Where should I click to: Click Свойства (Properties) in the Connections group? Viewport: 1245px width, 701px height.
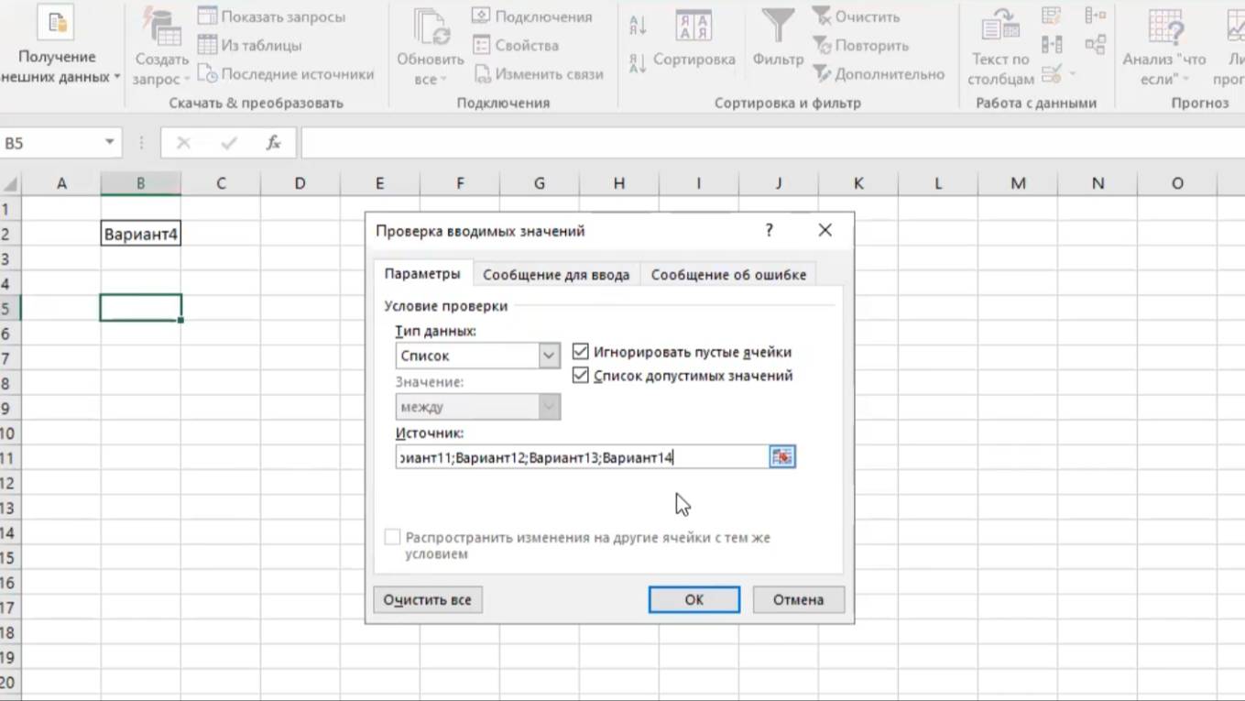(x=515, y=45)
